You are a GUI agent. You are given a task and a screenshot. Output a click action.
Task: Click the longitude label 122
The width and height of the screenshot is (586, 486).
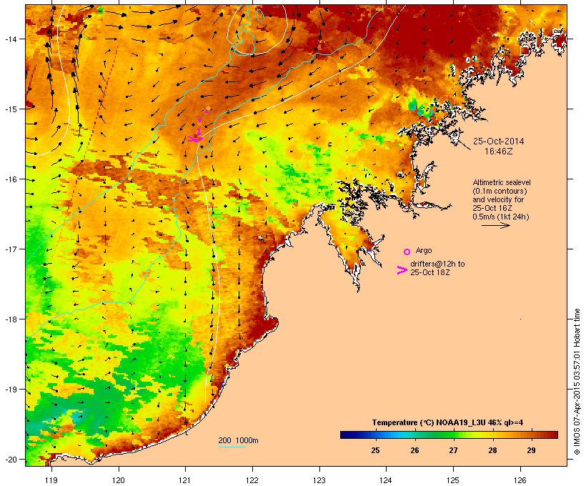click(x=252, y=480)
